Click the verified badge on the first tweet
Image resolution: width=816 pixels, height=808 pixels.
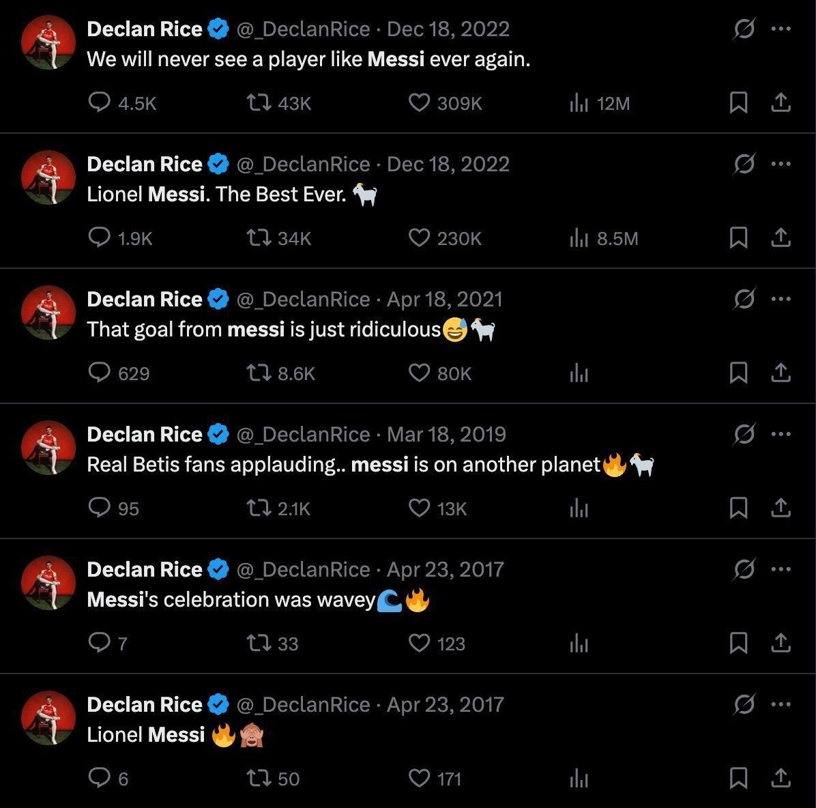[217, 29]
